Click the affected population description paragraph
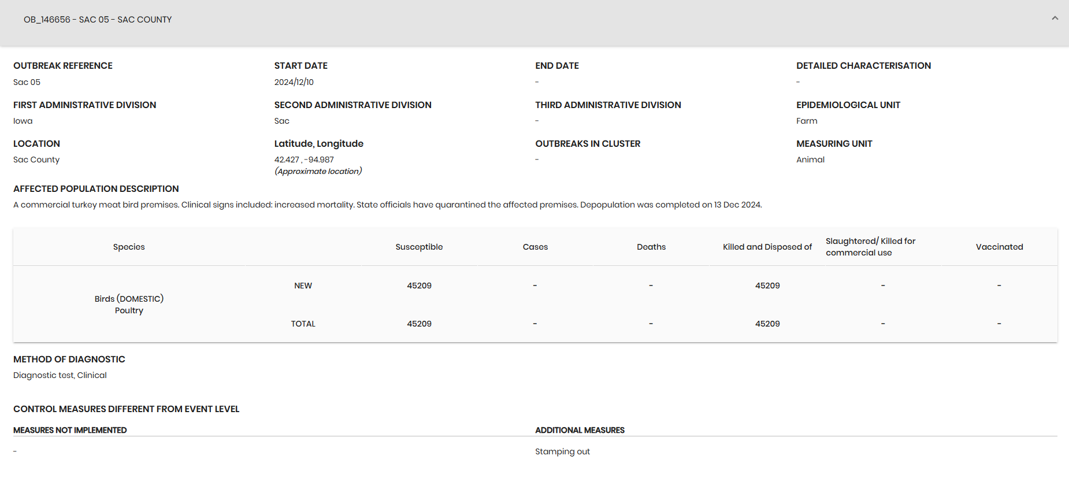 tap(388, 205)
